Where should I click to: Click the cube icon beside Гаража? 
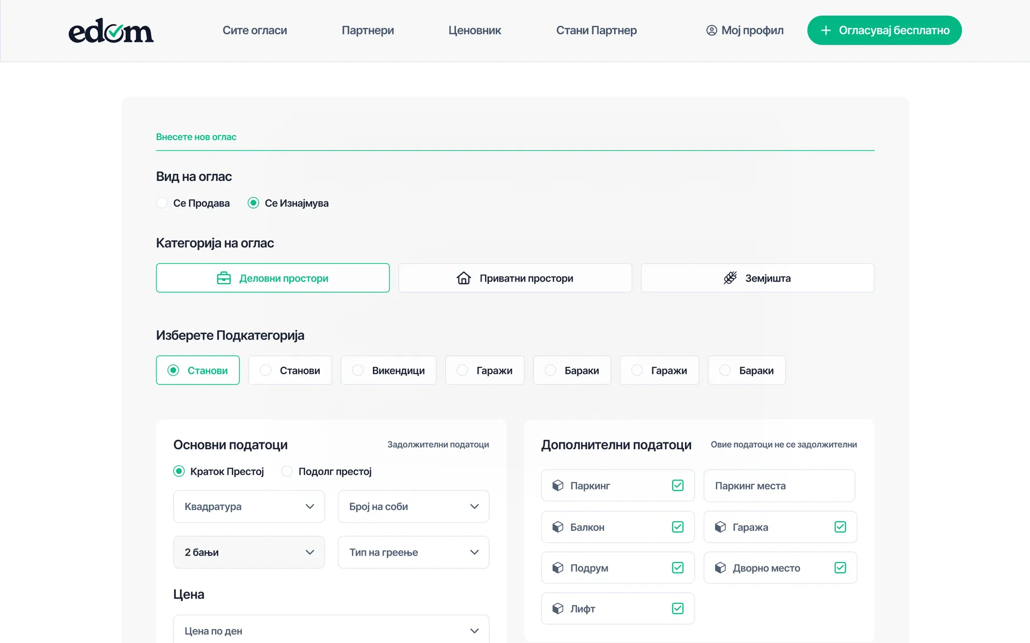point(720,527)
